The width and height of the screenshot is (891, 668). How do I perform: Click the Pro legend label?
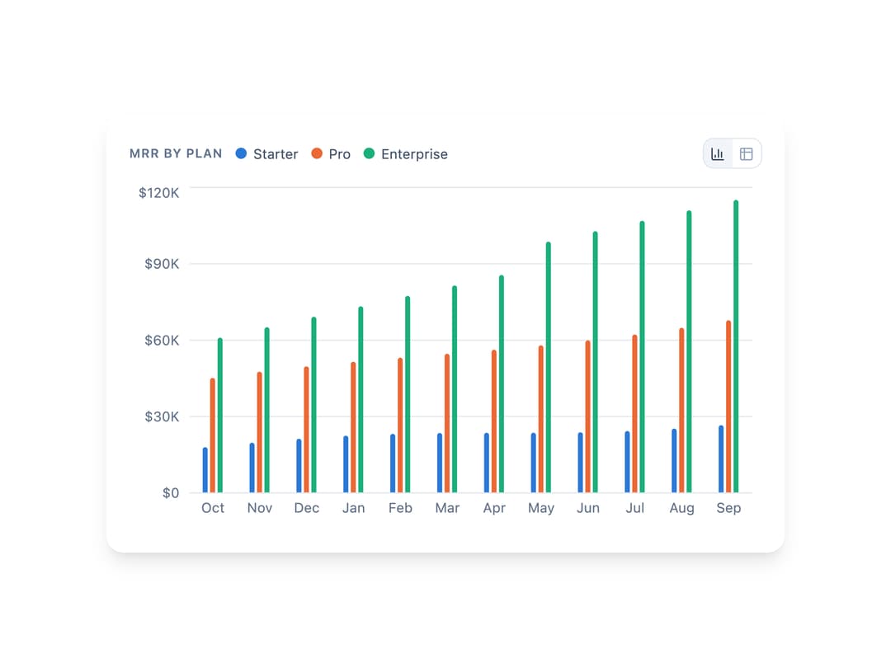point(339,154)
